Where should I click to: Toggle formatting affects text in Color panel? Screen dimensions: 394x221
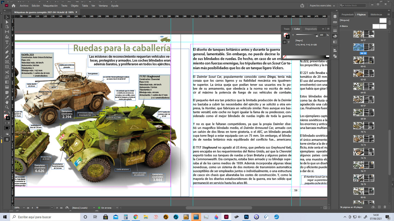288,42
